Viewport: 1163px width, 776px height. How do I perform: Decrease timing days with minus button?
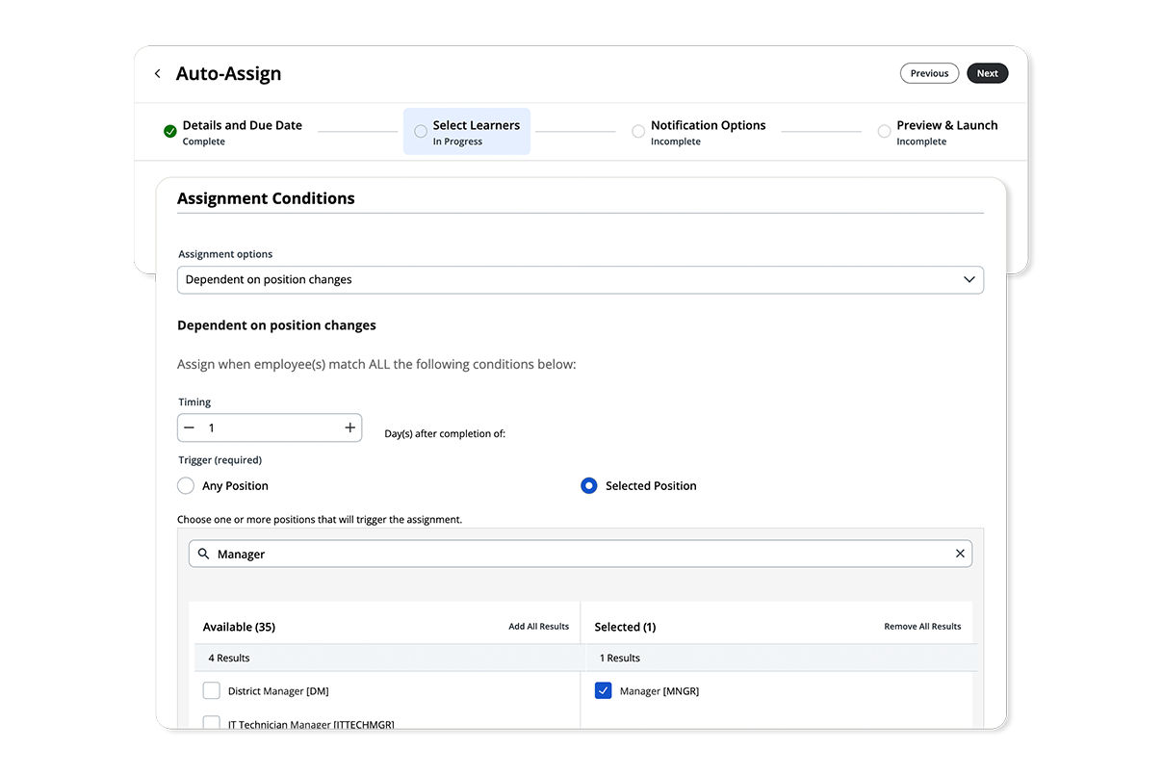tap(189, 427)
